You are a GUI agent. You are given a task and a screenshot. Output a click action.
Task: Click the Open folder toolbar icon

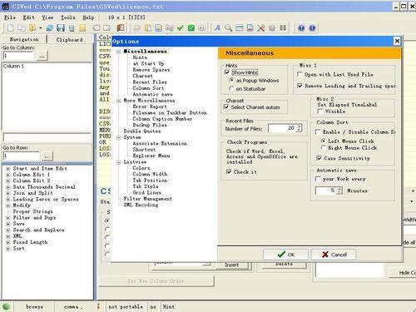[x=32, y=27]
